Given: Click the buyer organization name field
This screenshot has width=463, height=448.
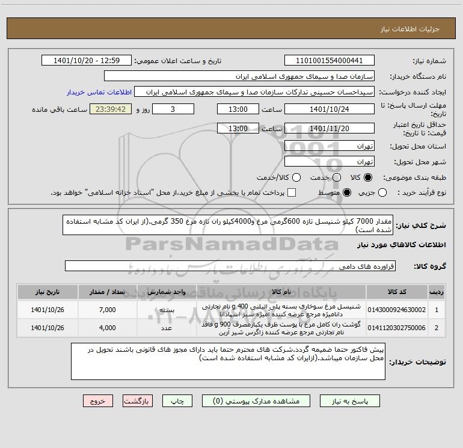Looking at the screenshot, I should point(239,76).
